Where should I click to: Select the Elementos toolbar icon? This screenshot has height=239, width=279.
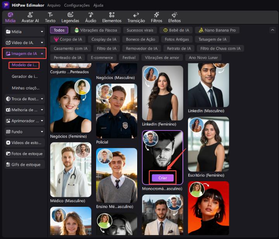pyautogui.click(x=112, y=17)
